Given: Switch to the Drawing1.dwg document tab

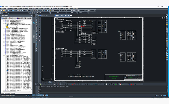Looking at the screenshot, I should click(x=44, y=15).
